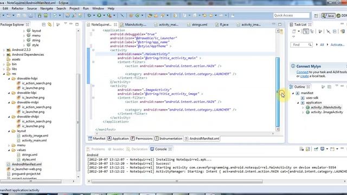The width and height of the screenshot is (347, 195).
Task: Open the Display Selected Console dropdown
Action: 327,149
